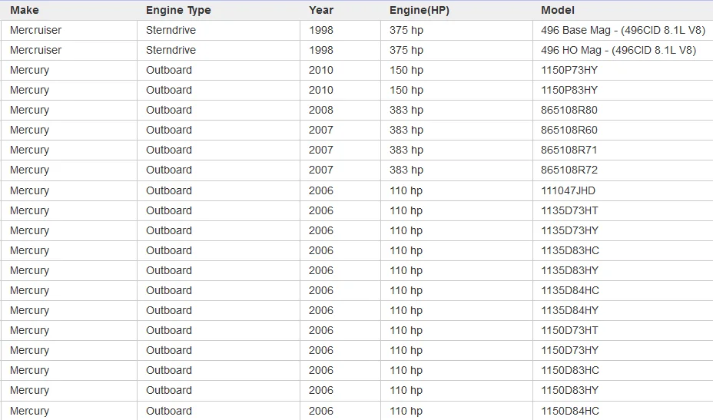Click Outboard in the 1150D84HC row

click(169, 411)
